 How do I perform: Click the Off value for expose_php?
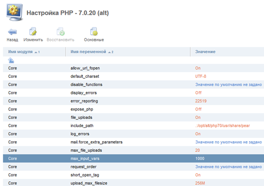pos(198,109)
